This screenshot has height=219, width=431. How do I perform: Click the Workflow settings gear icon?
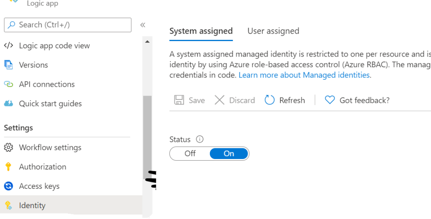(x=8, y=148)
